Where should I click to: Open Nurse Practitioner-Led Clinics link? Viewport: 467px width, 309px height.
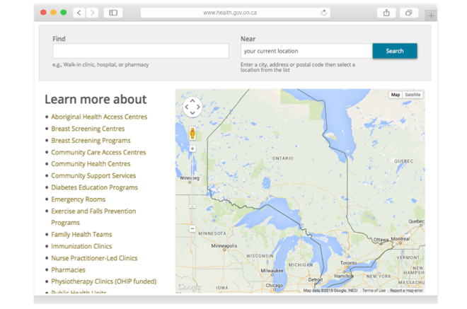pos(94,258)
